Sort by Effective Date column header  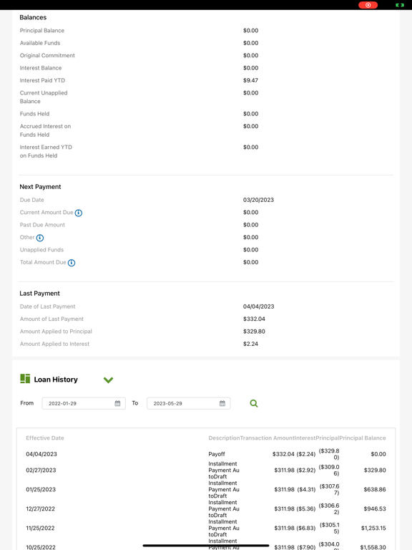pos(45,438)
